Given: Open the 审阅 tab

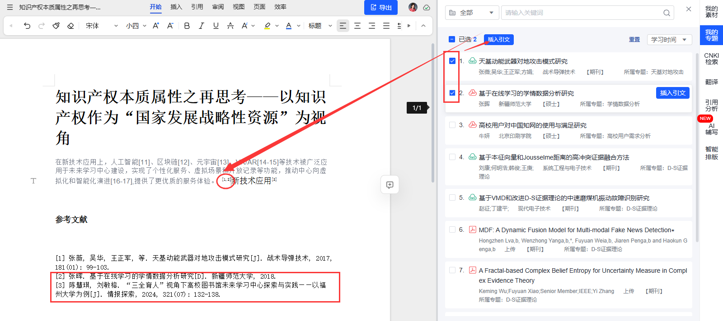Looking at the screenshot, I should click(x=218, y=7).
